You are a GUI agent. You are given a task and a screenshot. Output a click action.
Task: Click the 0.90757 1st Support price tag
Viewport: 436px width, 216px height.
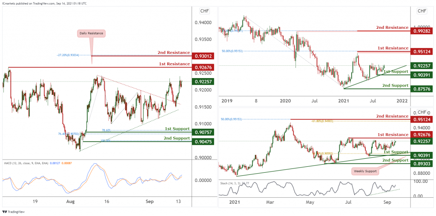tap(204, 132)
